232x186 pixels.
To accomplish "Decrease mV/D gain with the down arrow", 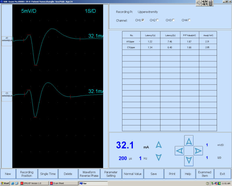I will 189,161.
